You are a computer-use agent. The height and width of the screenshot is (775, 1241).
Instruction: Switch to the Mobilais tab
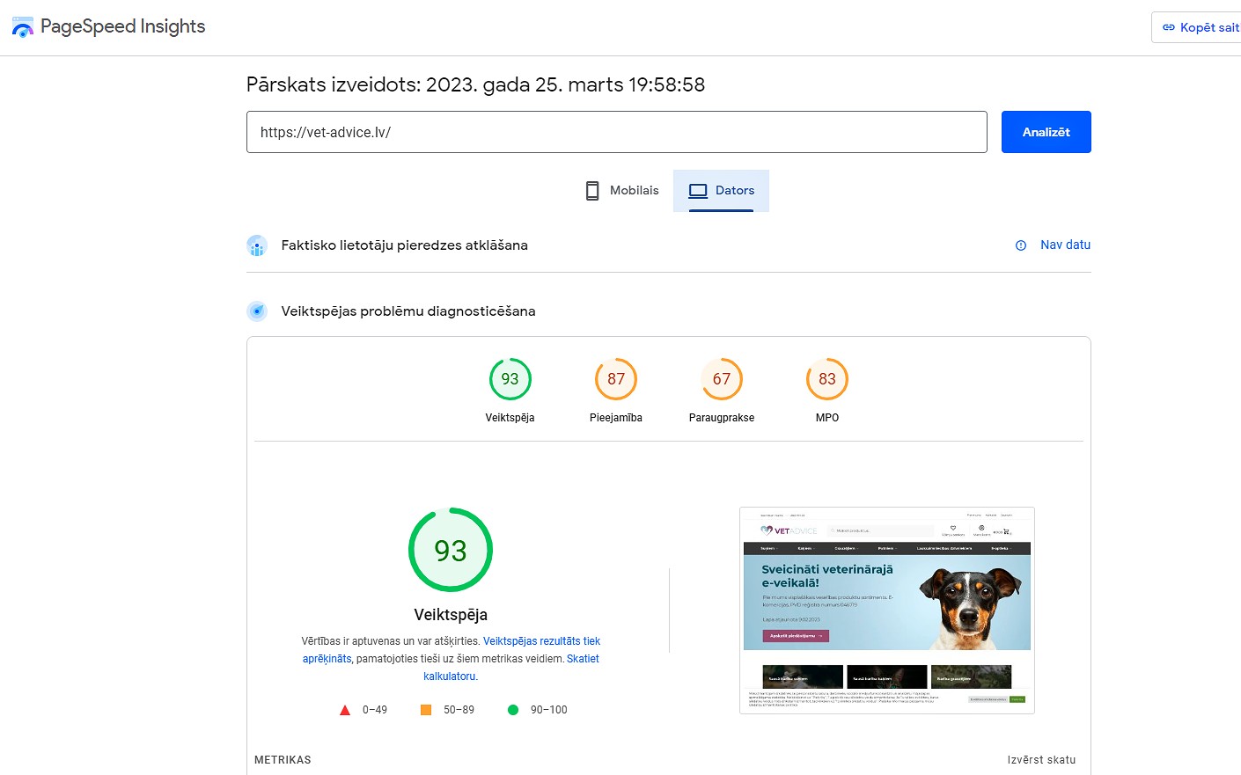(x=622, y=191)
